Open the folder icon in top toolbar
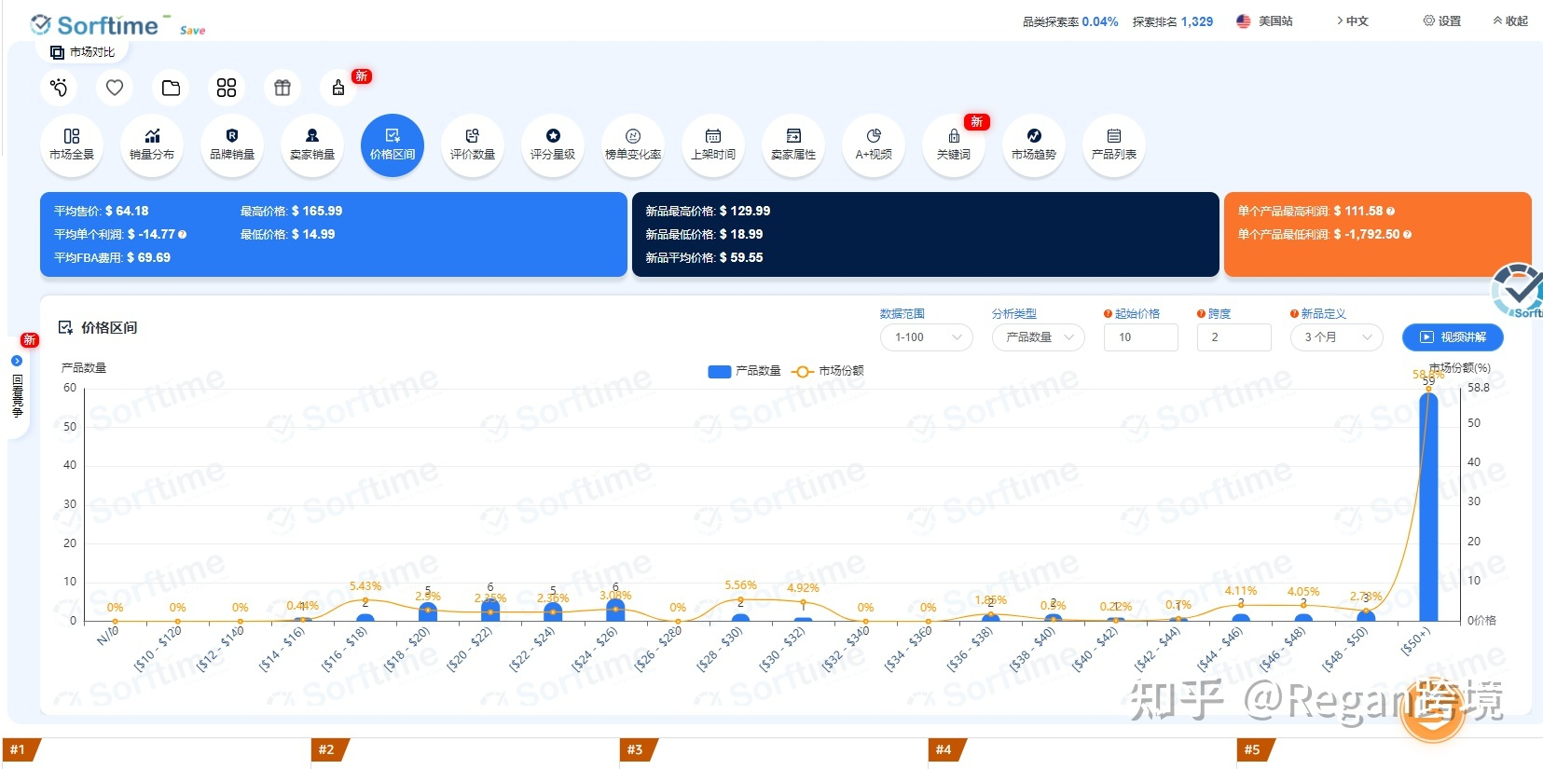Screen dimensions: 1543x769 (x=171, y=88)
